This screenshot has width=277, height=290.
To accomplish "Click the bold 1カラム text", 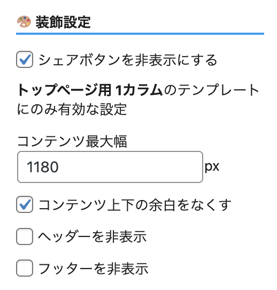I will tap(139, 90).
